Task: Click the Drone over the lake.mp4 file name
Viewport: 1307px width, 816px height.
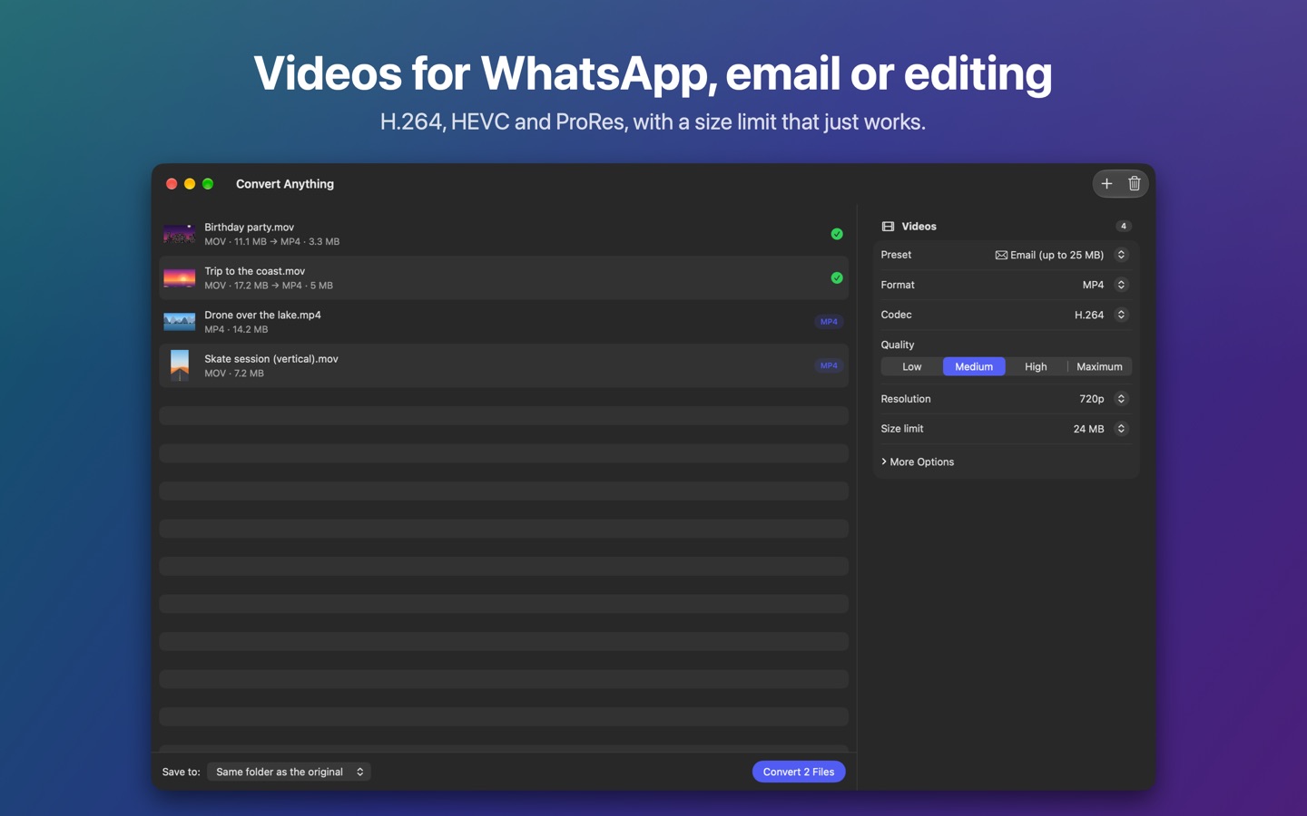Action: click(262, 315)
